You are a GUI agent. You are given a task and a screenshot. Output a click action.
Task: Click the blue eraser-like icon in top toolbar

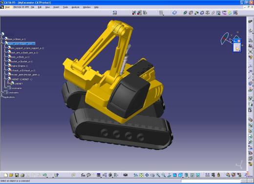point(174,13)
